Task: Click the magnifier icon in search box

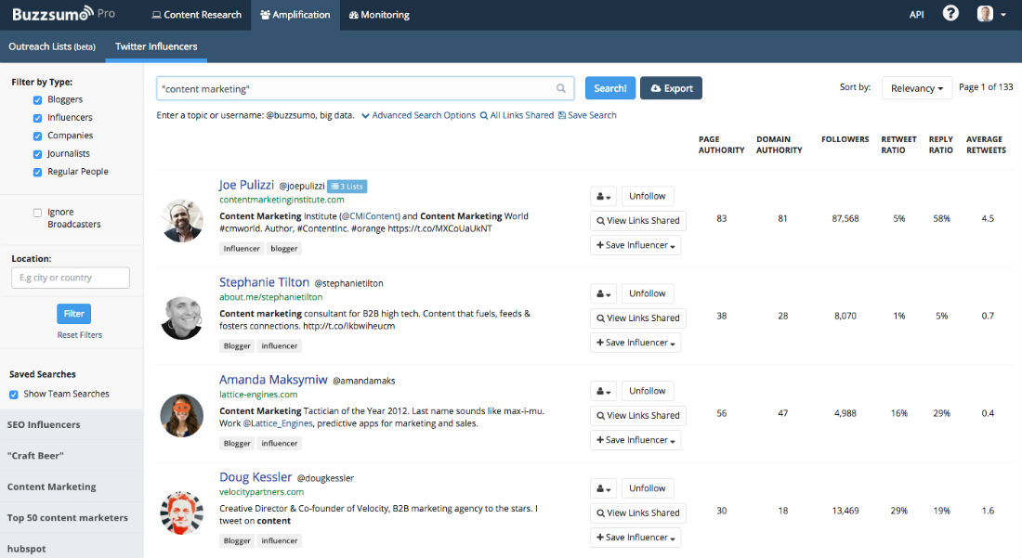Action: click(561, 88)
